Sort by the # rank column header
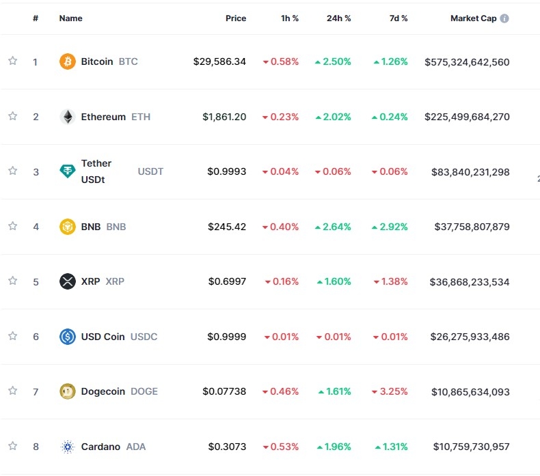 click(36, 18)
